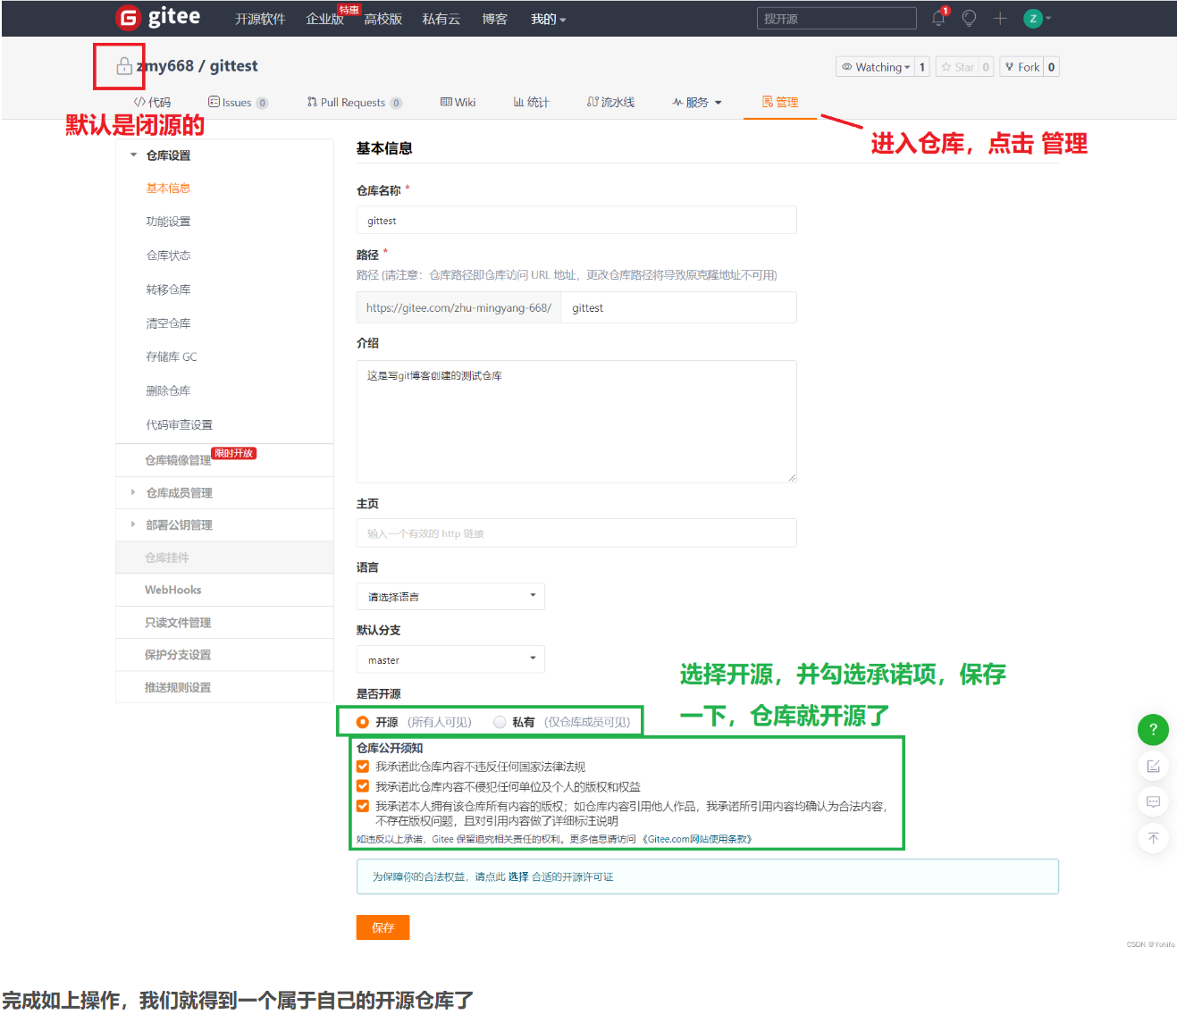The width and height of the screenshot is (1177, 1023).
Task: Open the notification bell icon
Action: (x=938, y=18)
